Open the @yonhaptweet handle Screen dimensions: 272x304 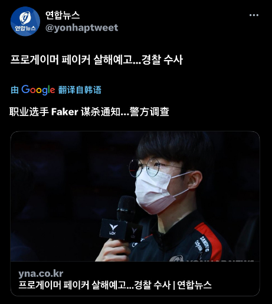tap(81, 28)
